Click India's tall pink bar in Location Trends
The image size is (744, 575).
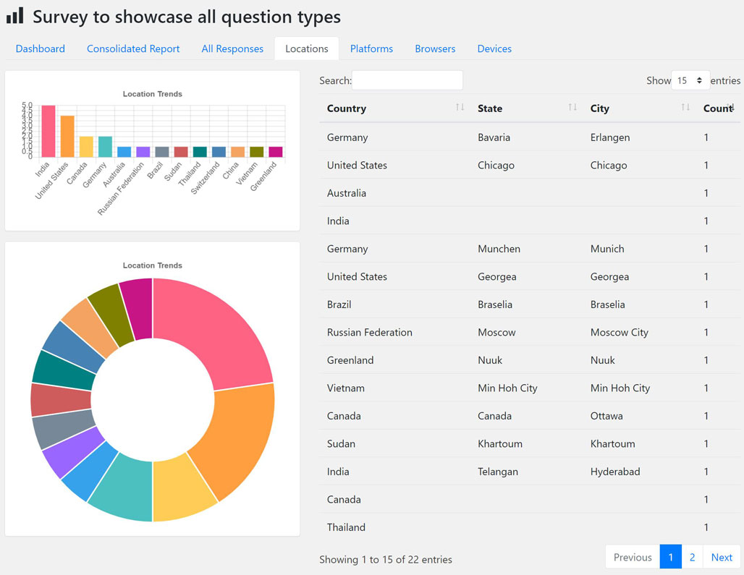[47, 130]
